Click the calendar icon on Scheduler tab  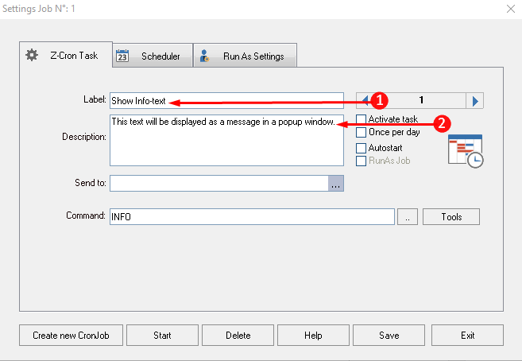[122, 56]
